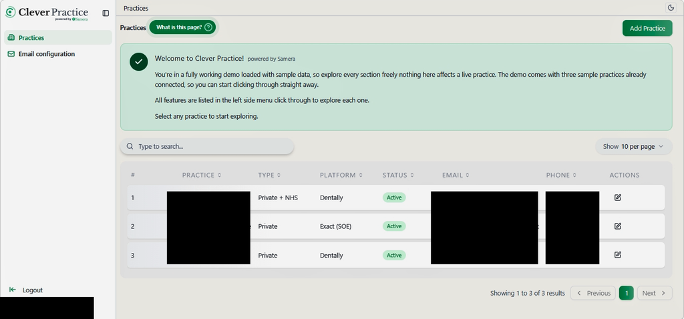Click the Welcome to Clever Practice! heading
This screenshot has height=319, width=684.
pyautogui.click(x=199, y=58)
